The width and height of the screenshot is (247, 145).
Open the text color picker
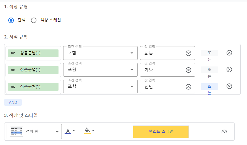(x=70, y=131)
